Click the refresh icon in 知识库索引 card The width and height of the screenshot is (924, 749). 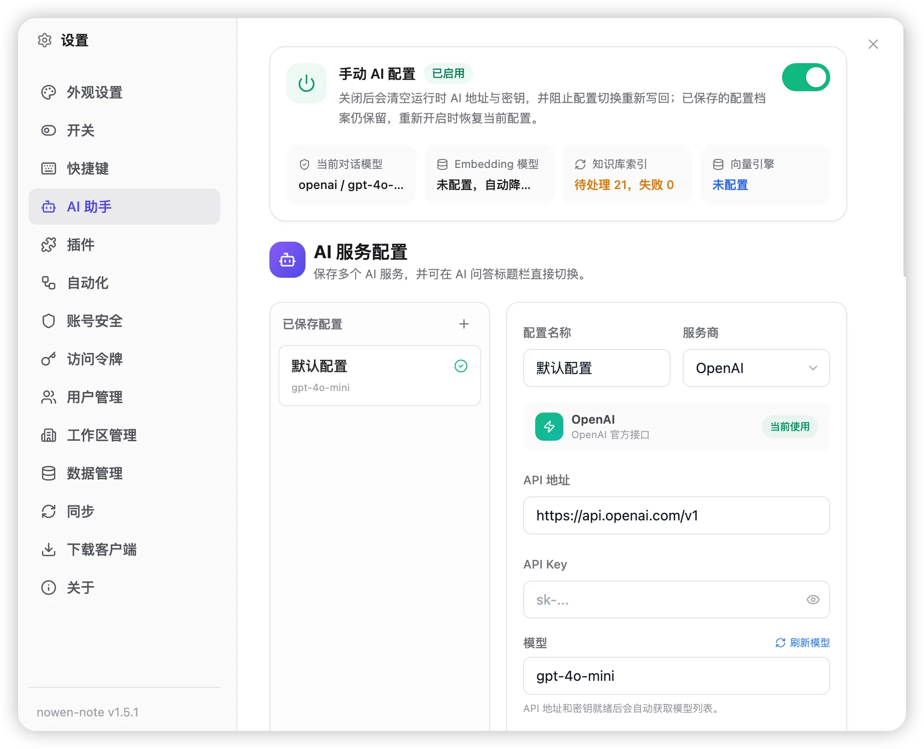pyautogui.click(x=580, y=164)
